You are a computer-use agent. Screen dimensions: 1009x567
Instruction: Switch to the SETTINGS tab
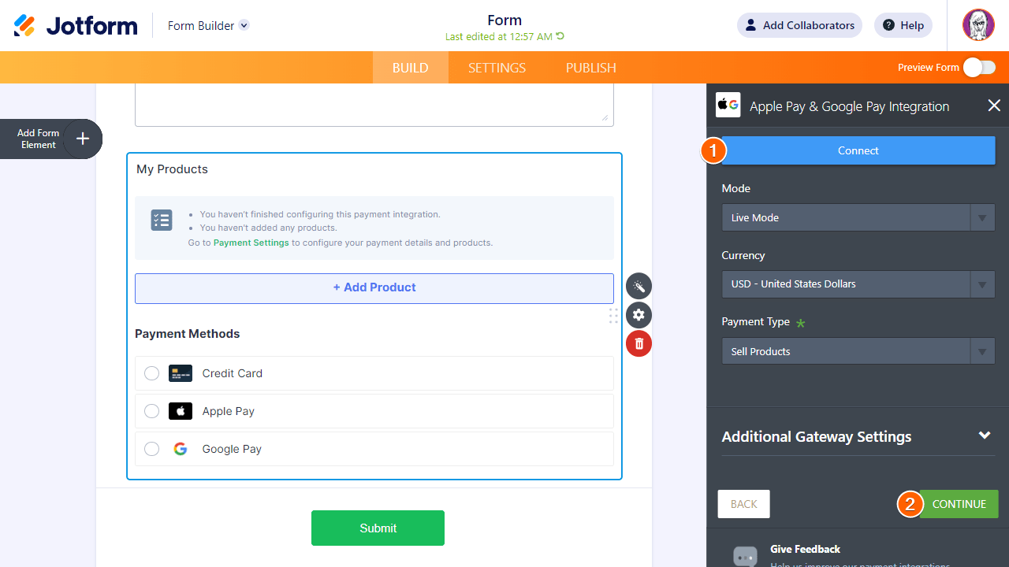(497, 68)
